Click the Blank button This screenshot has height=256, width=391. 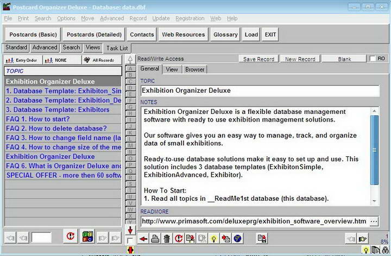click(344, 59)
